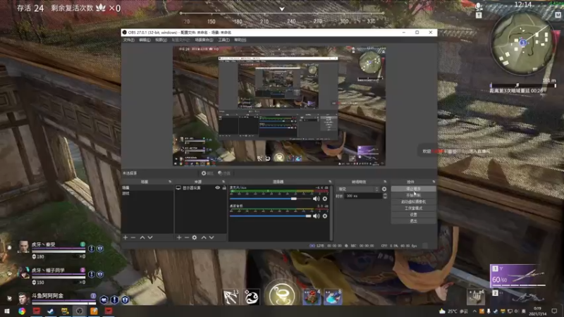Add a new source with plus icon
564x317 pixels.
coord(179,237)
